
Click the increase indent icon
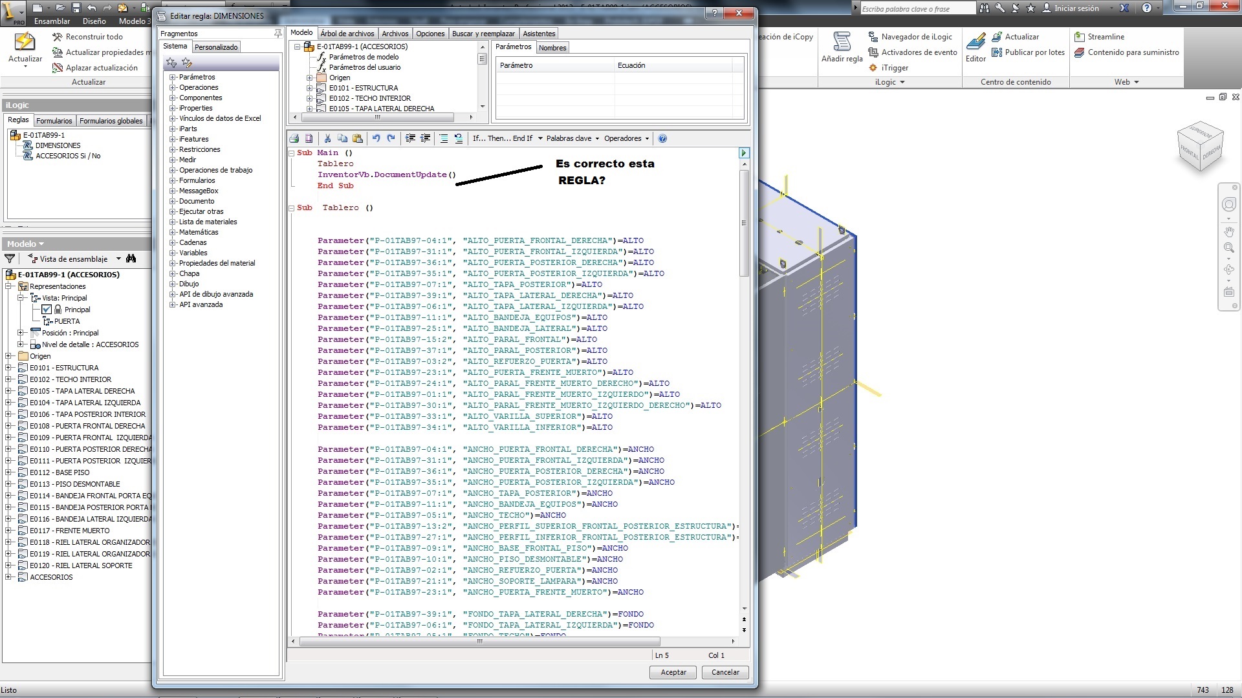(x=410, y=138)
